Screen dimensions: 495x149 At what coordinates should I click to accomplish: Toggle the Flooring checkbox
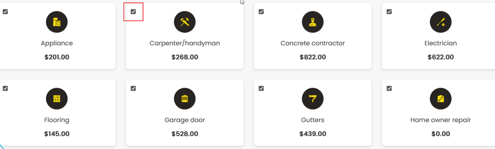(5, 88)
